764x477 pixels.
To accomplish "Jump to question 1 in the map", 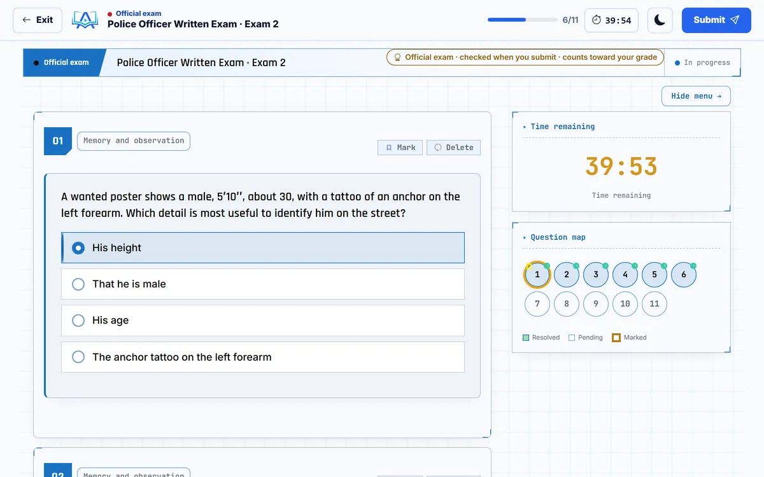I will pos(537,275).
